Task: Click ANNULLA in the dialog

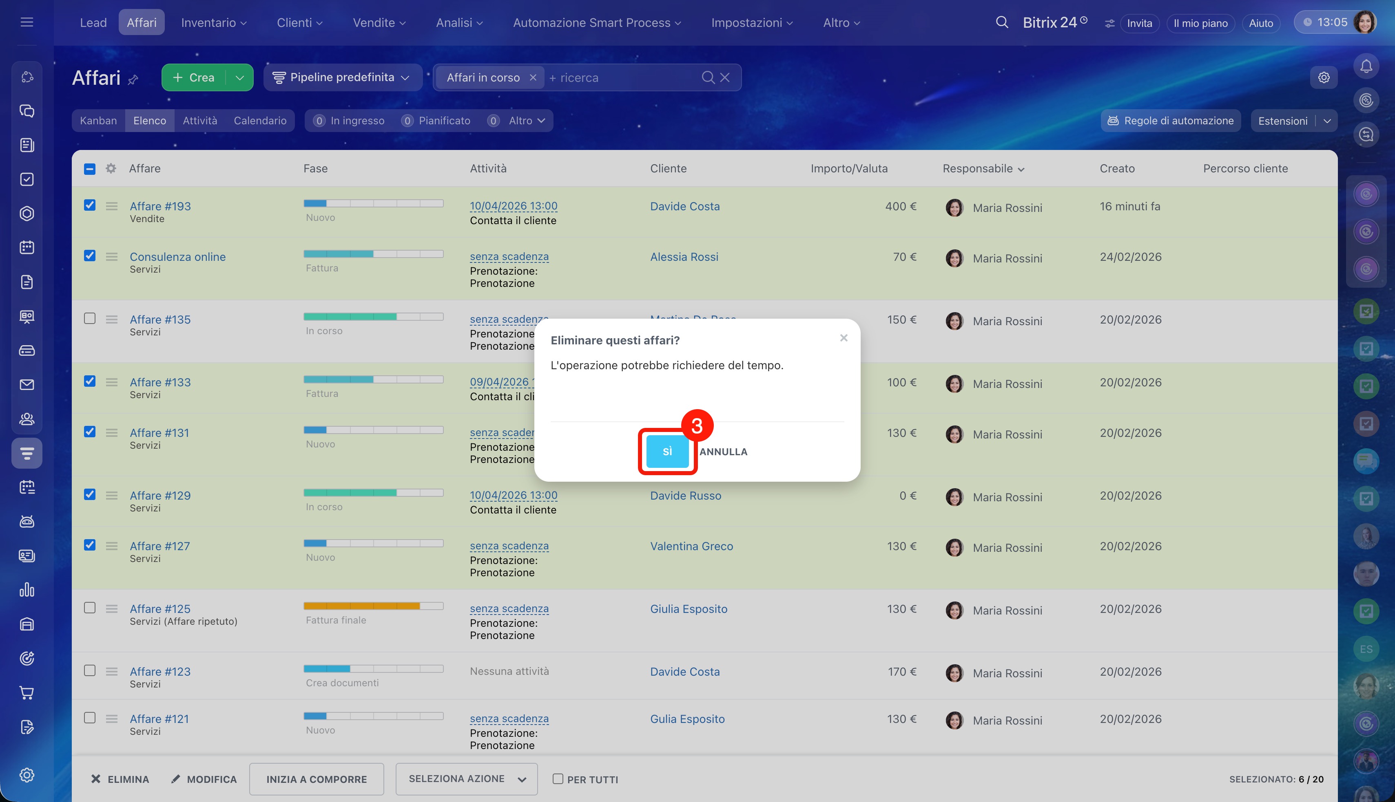Action: point(723,452)
